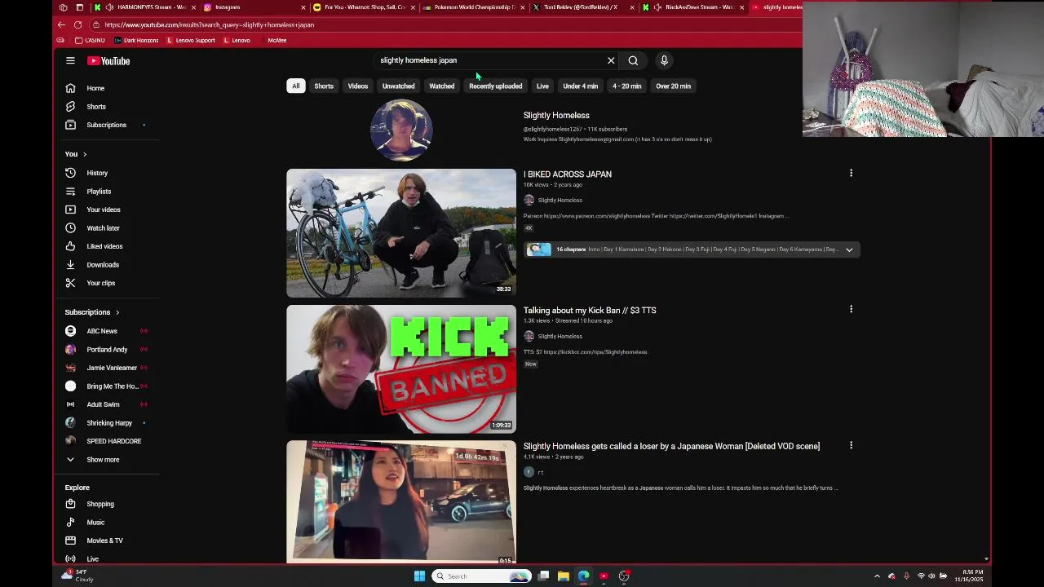Select the Under 4 min filter chip
Viewport: 1044px width, 587px height.
point(580,86)
